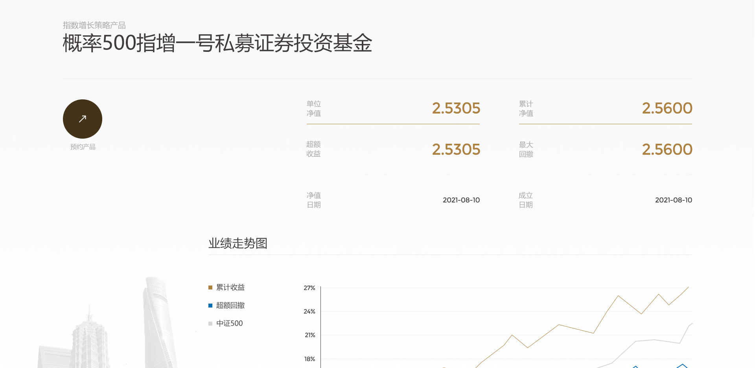Click the 预约产品 link label
Screen dimensions: 755x368
point(83,147)
